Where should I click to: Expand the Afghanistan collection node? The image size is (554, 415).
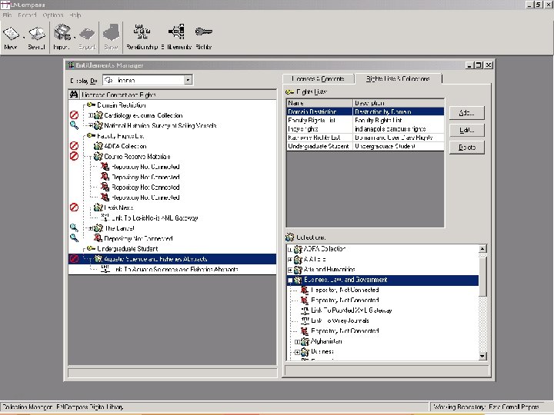tap(297, 341)
